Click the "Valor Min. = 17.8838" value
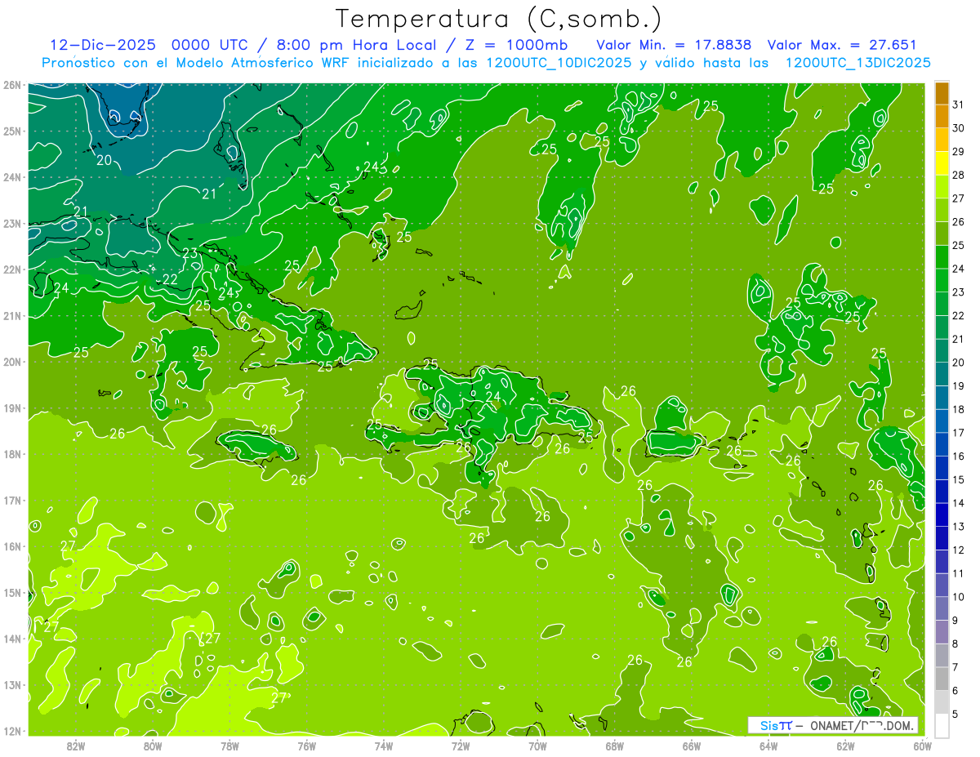 pyautogui.click(x=675, y=45)
